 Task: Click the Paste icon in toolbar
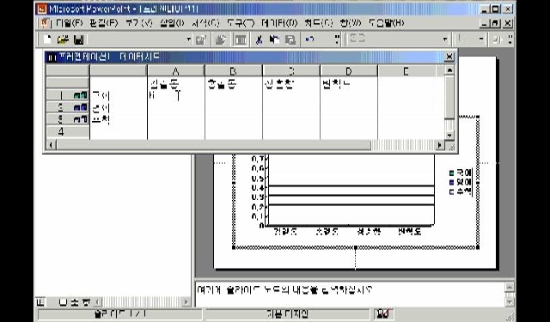click(x=290, y=39)
